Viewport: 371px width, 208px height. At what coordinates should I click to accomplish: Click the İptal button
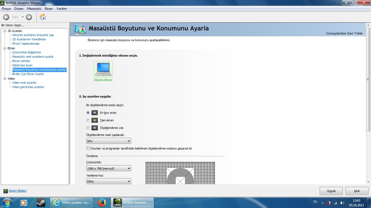click(x=357, y=191)
